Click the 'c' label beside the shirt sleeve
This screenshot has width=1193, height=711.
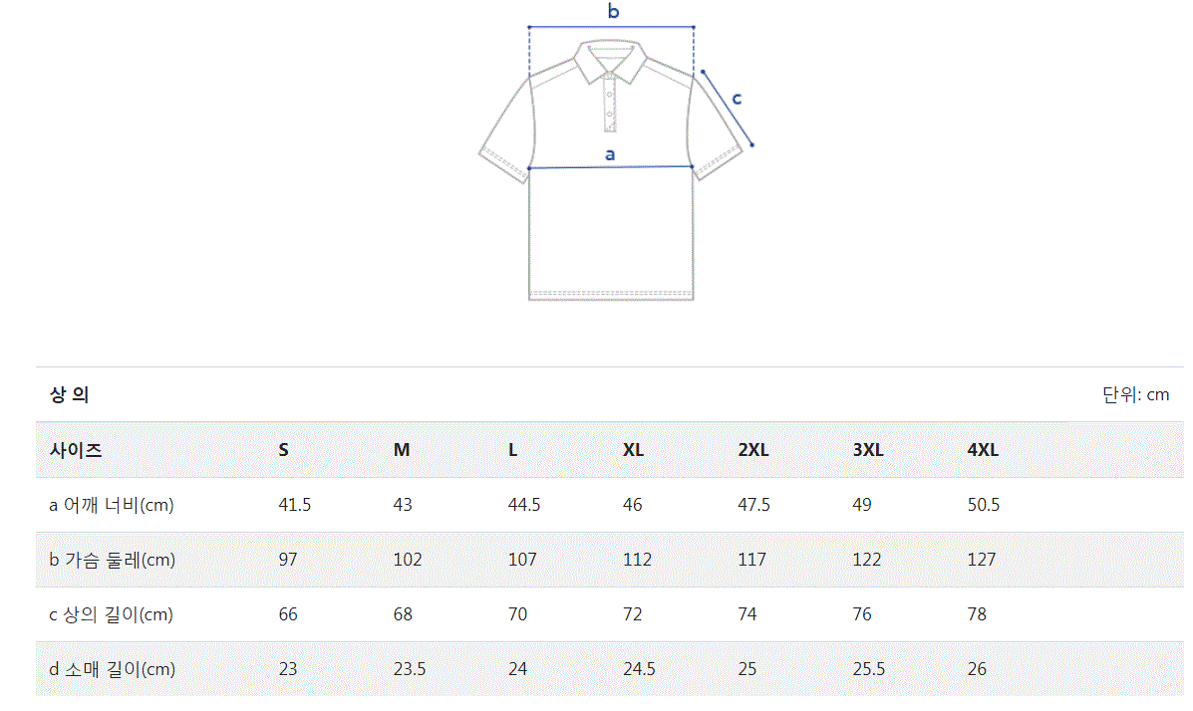click(737, 98)
